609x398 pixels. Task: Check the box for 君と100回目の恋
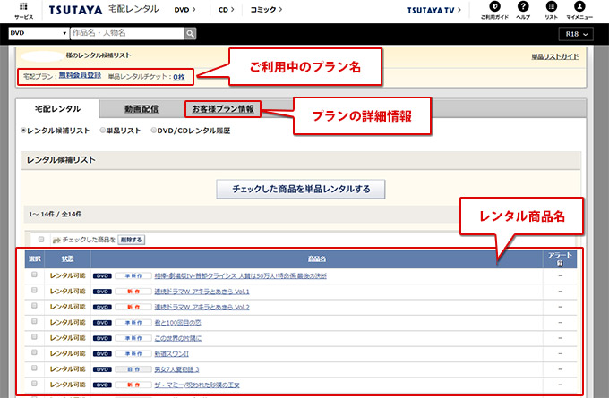pos(34,322)
